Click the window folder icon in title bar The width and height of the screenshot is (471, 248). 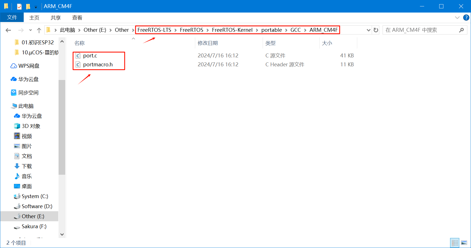[x=6, y=6]
